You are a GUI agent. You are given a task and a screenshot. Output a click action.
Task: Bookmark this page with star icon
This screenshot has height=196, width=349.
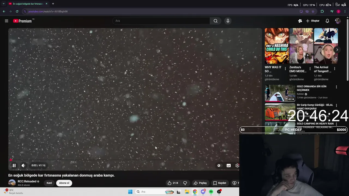313,11
